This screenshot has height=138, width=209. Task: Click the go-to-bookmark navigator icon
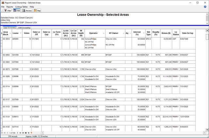28,133
